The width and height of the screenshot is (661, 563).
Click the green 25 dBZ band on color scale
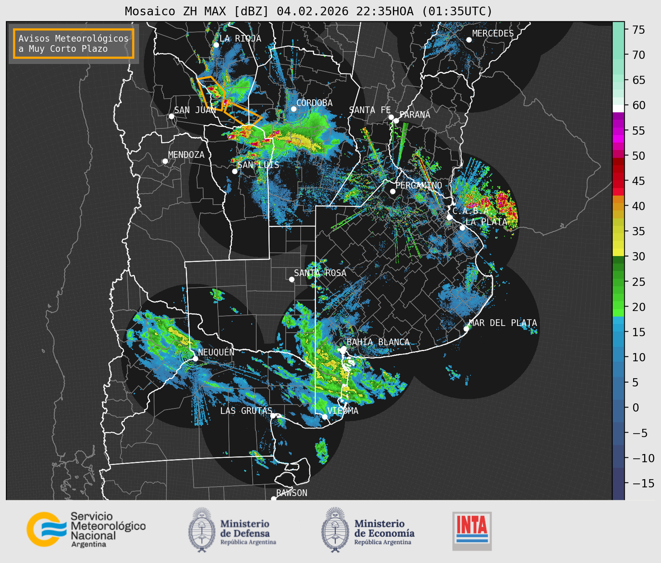point(618,282)
